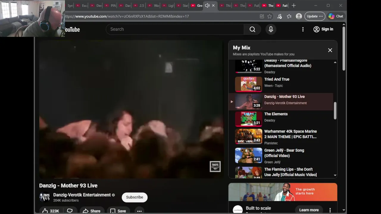
Task: Click the Lumen advertiser logo
Action: coord(238,210)
